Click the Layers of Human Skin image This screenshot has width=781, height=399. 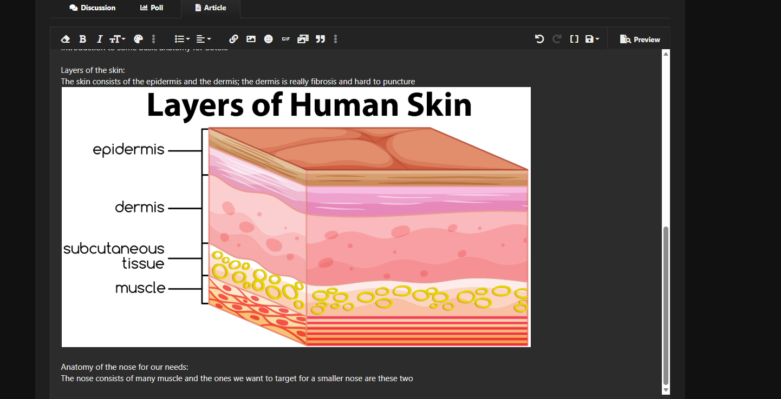coord(296,217)
